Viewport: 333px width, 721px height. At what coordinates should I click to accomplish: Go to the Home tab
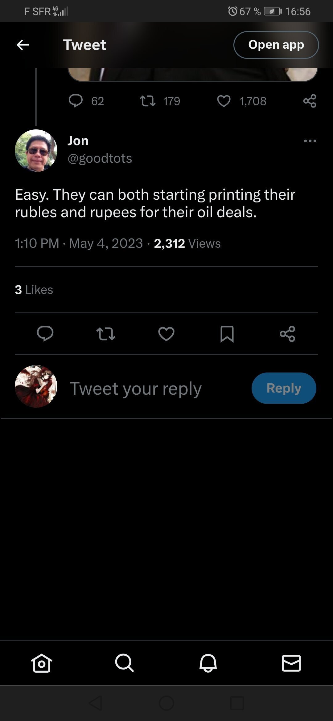point(42,663)
